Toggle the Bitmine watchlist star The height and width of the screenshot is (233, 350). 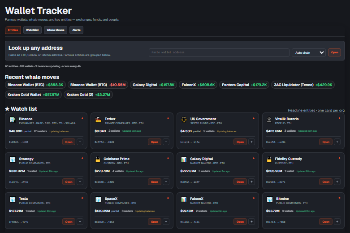339,198
